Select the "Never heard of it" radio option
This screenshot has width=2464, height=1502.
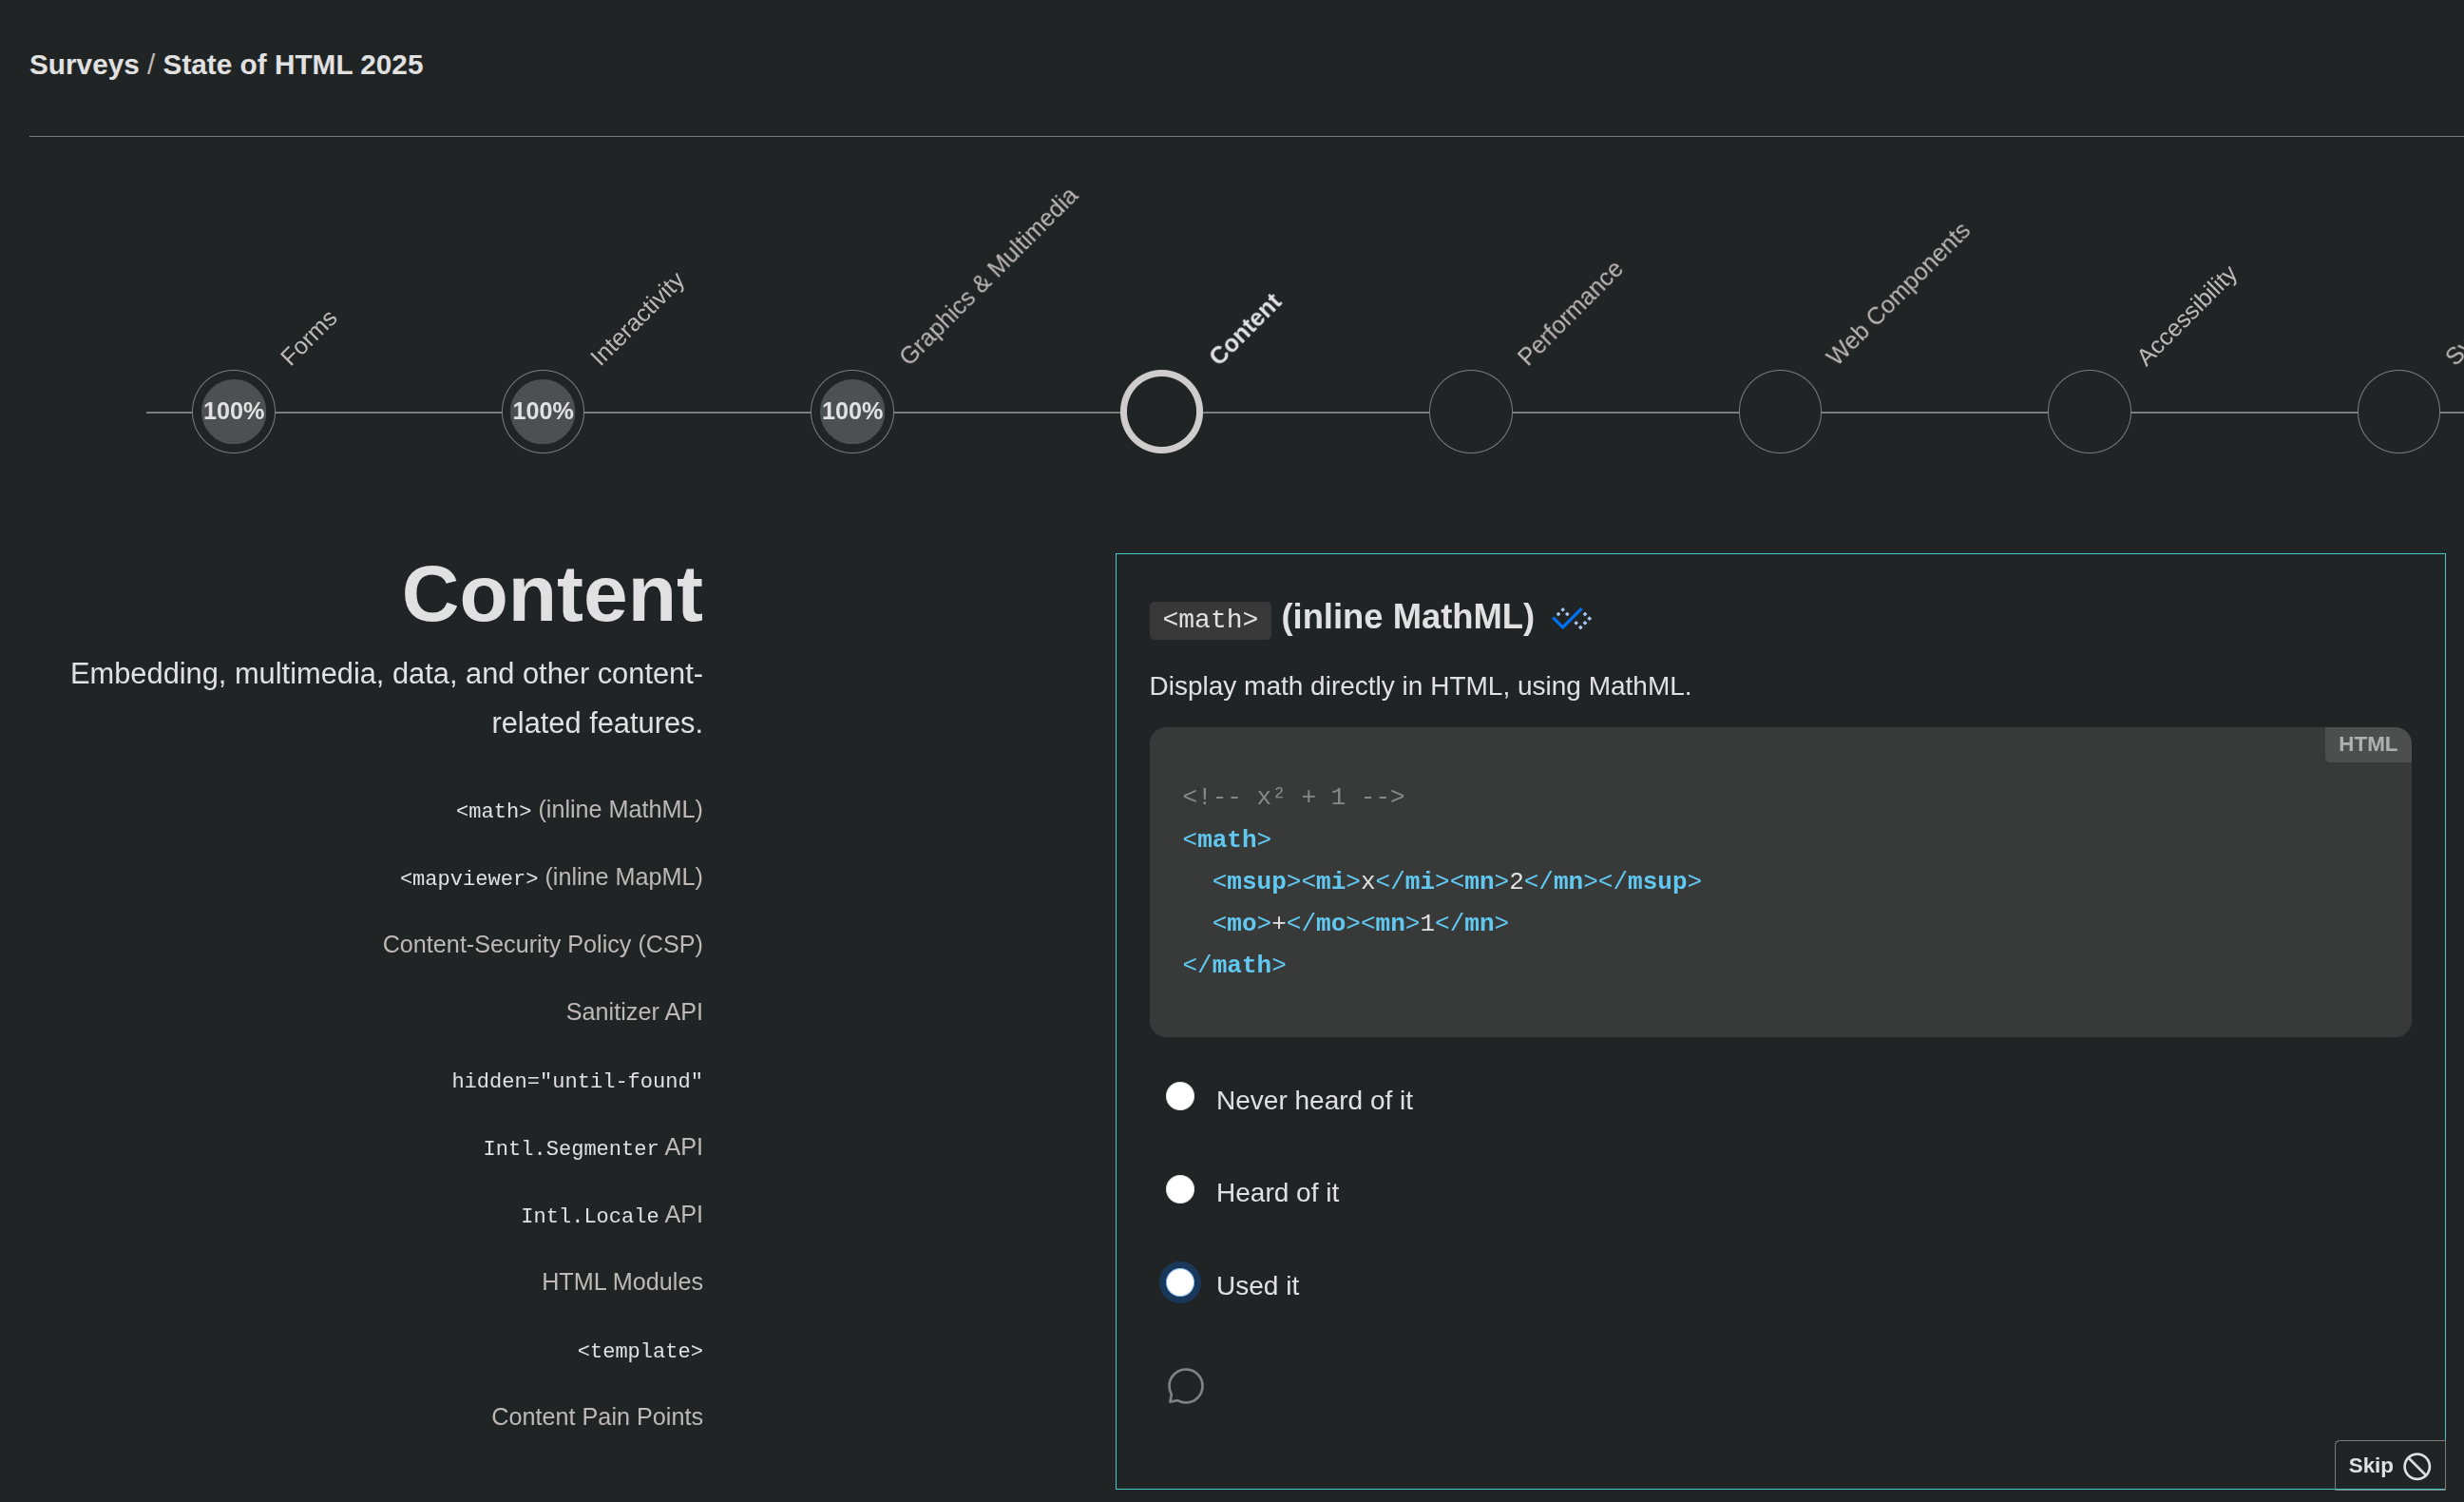(1180, 1097)
